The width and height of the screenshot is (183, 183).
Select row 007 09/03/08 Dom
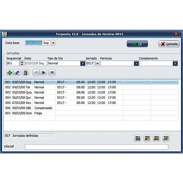pos(91,113)
